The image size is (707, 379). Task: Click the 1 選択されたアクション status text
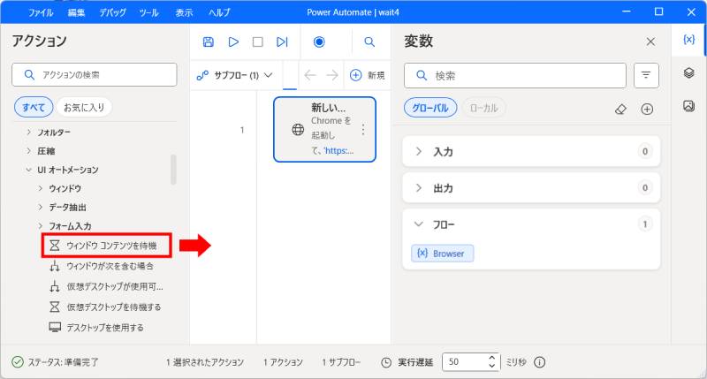[205, 362]
